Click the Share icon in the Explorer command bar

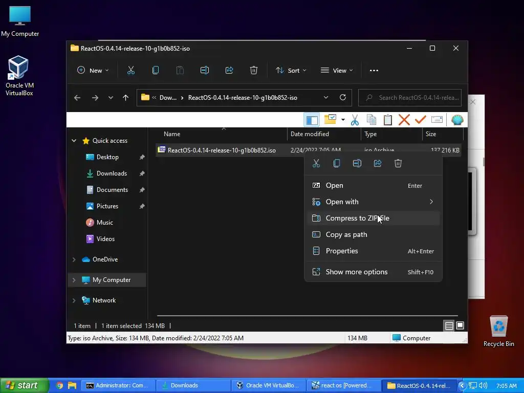(229, 70)
